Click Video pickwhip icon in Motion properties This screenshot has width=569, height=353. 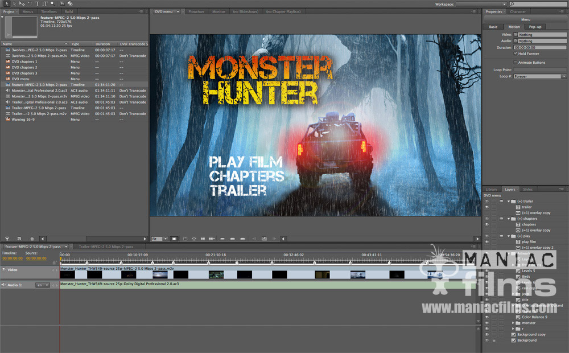point(516,35)
